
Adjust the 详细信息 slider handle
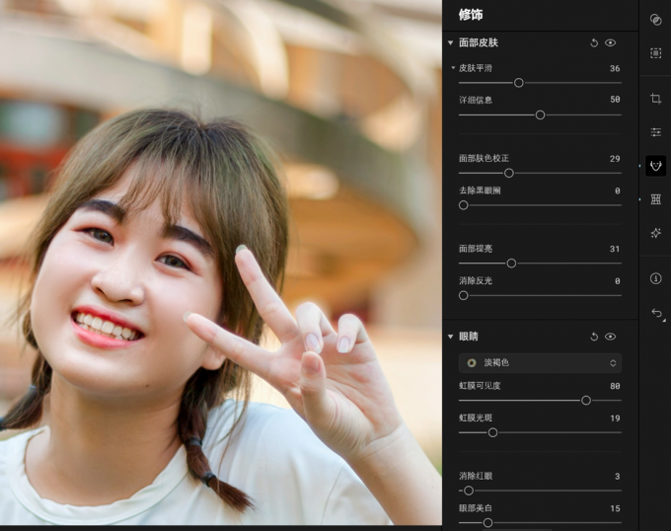click(x=540, y=115)
